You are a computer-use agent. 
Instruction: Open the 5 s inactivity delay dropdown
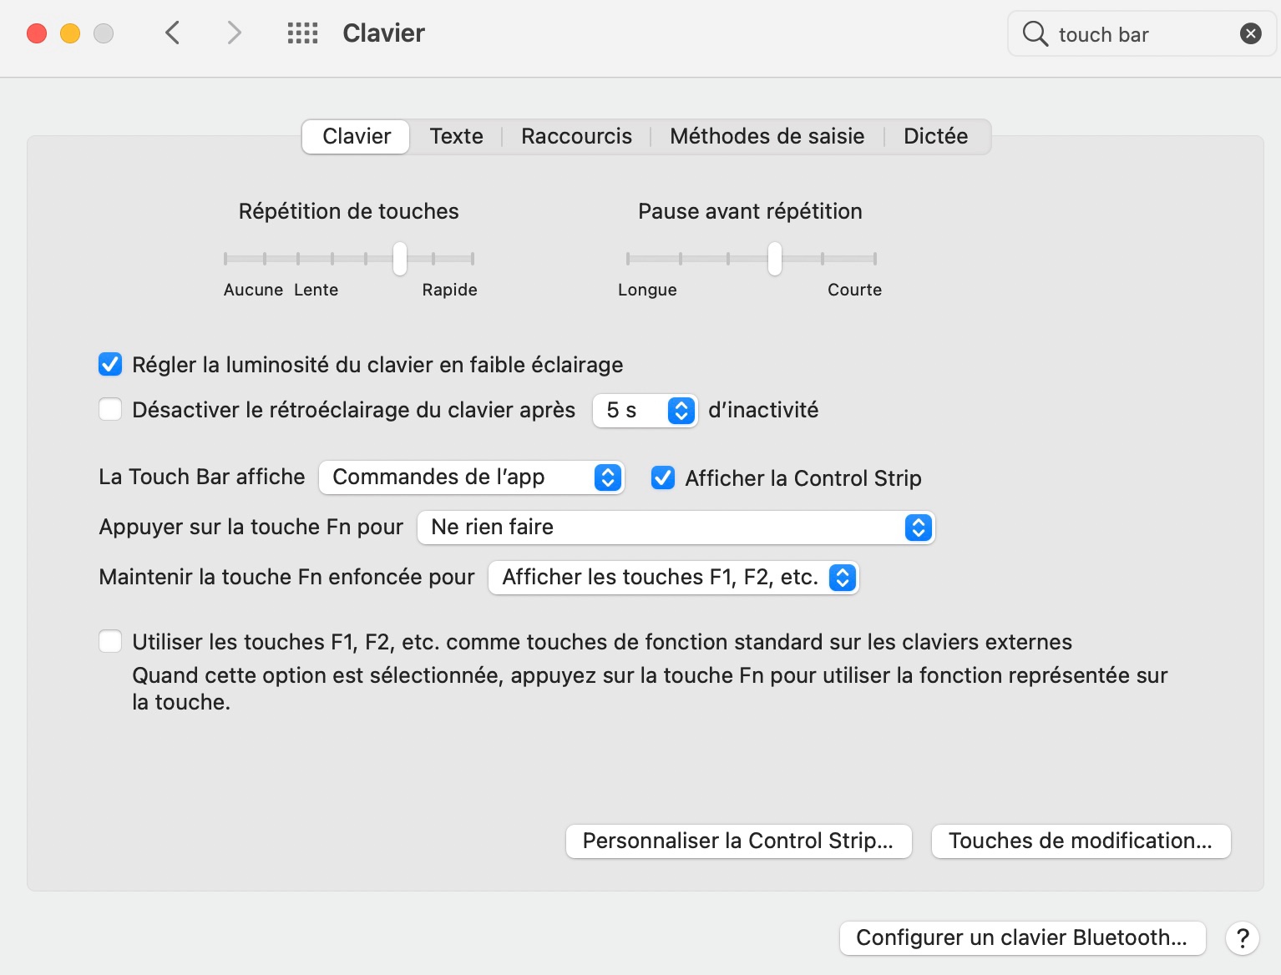tap(645, 411)
